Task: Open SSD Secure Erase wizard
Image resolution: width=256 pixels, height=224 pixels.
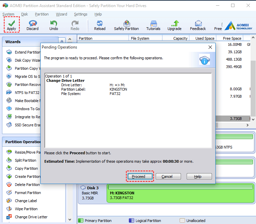Action: [x=23, y=125]
